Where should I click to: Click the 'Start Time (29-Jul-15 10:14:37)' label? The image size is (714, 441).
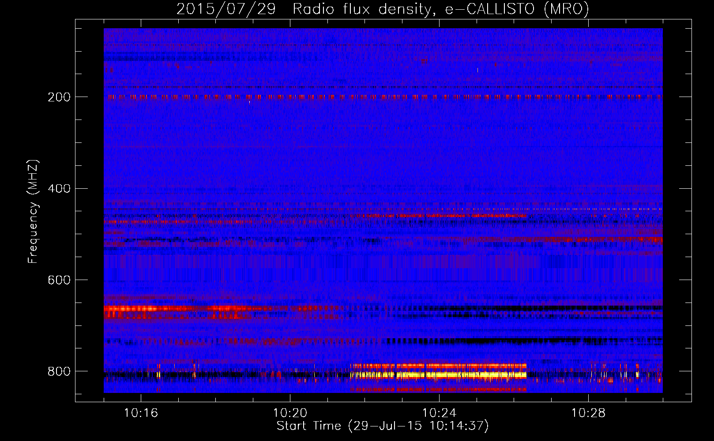[x=383, y=426]
